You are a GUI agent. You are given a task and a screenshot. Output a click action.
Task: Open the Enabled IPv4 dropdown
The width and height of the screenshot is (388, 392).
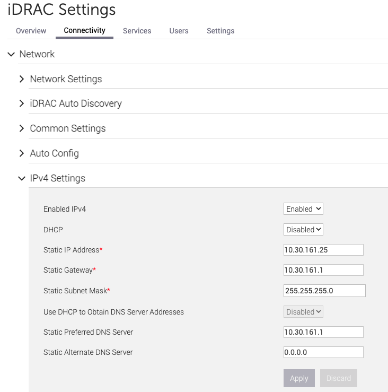(x=303, y=209)
